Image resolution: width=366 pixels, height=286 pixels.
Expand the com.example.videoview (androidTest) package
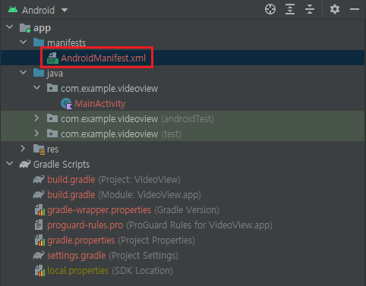tap(36, 118)
